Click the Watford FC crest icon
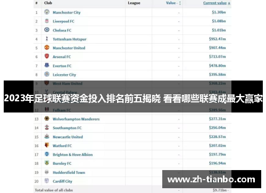The height and width of the screenshot is (193, 266). 47,145
